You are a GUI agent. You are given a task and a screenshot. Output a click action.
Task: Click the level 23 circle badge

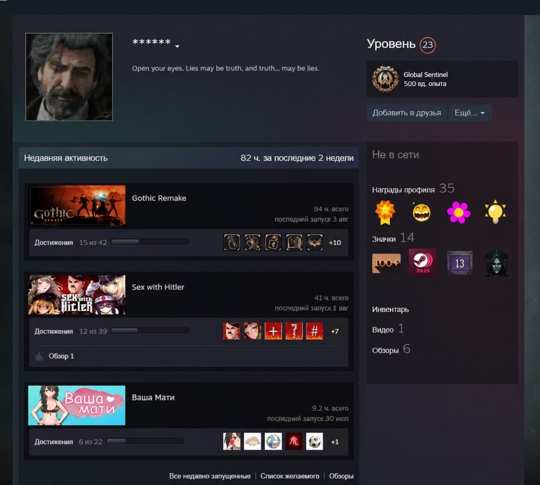pos(427,45)
